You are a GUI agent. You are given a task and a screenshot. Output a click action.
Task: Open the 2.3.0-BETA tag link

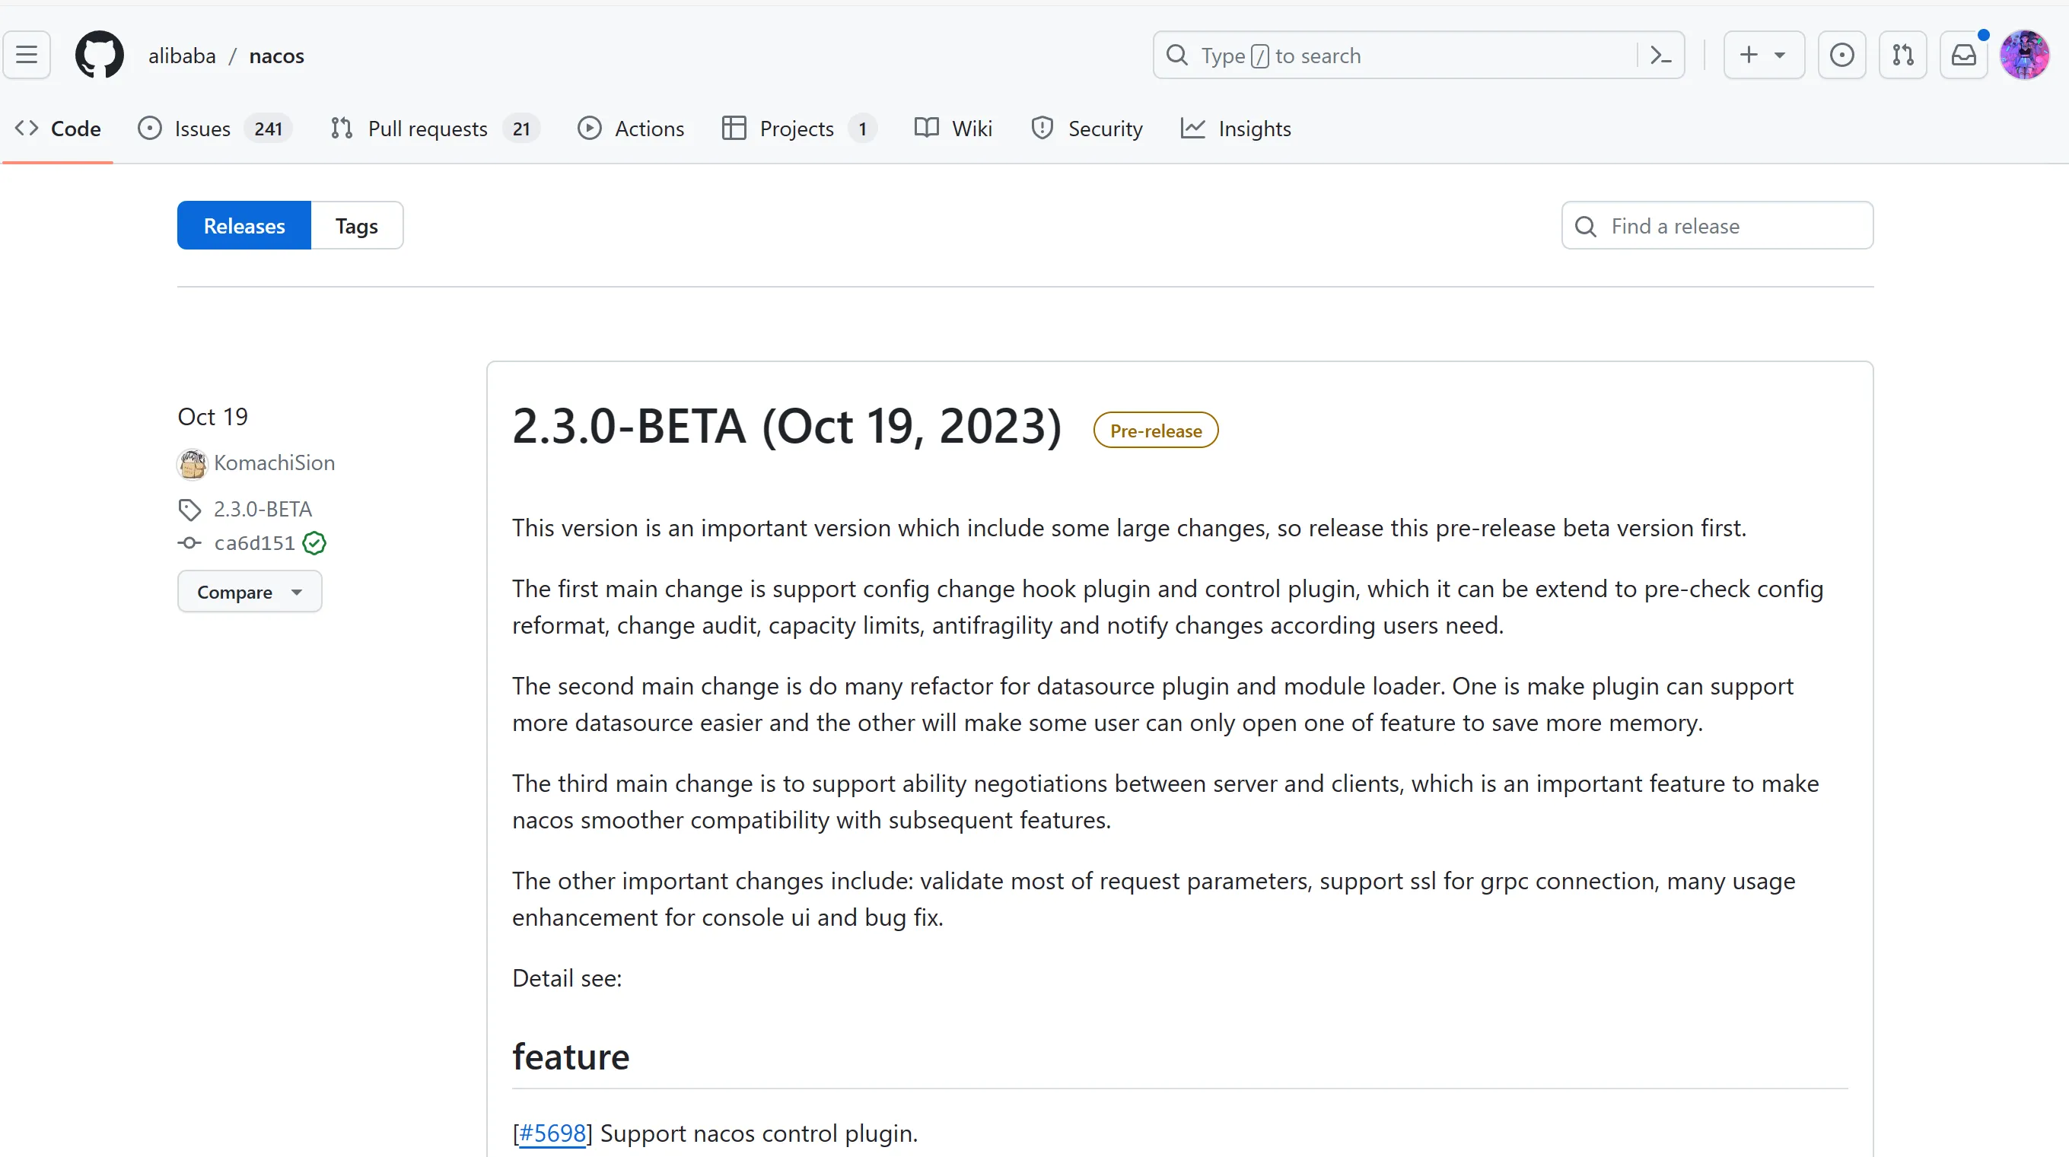coord(263,509)
